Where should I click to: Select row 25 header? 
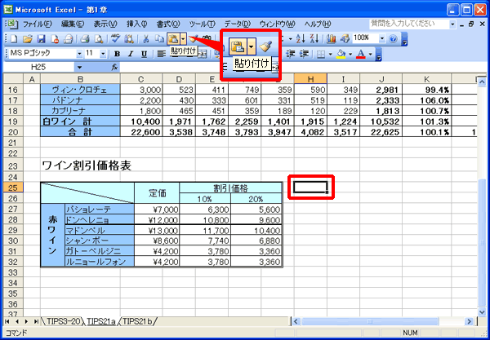coord(12,188)
